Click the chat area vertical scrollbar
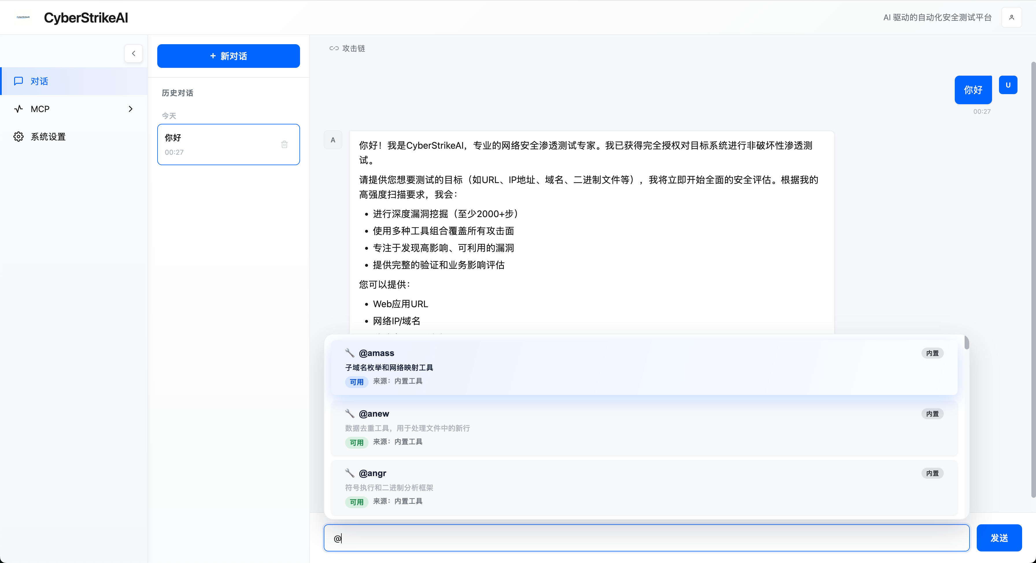The image size is (1036, 563). click(1033, 279)
